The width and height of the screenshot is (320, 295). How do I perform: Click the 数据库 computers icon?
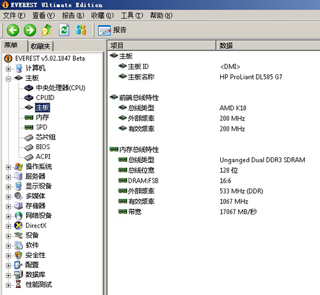point(19,274)
